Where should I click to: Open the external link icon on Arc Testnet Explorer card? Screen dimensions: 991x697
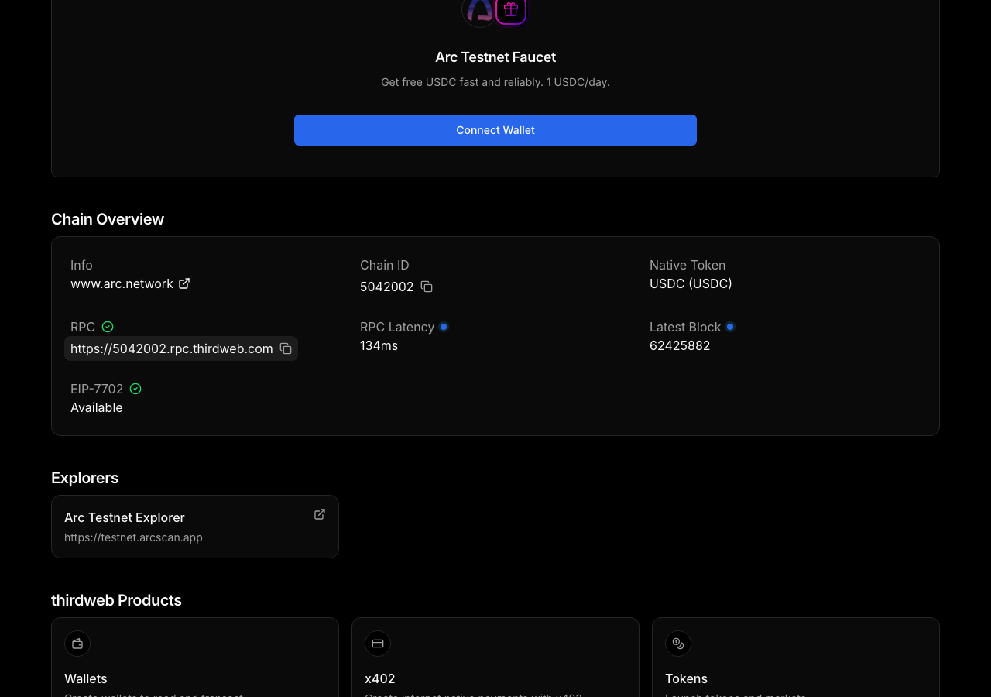(x=320, y=514)
